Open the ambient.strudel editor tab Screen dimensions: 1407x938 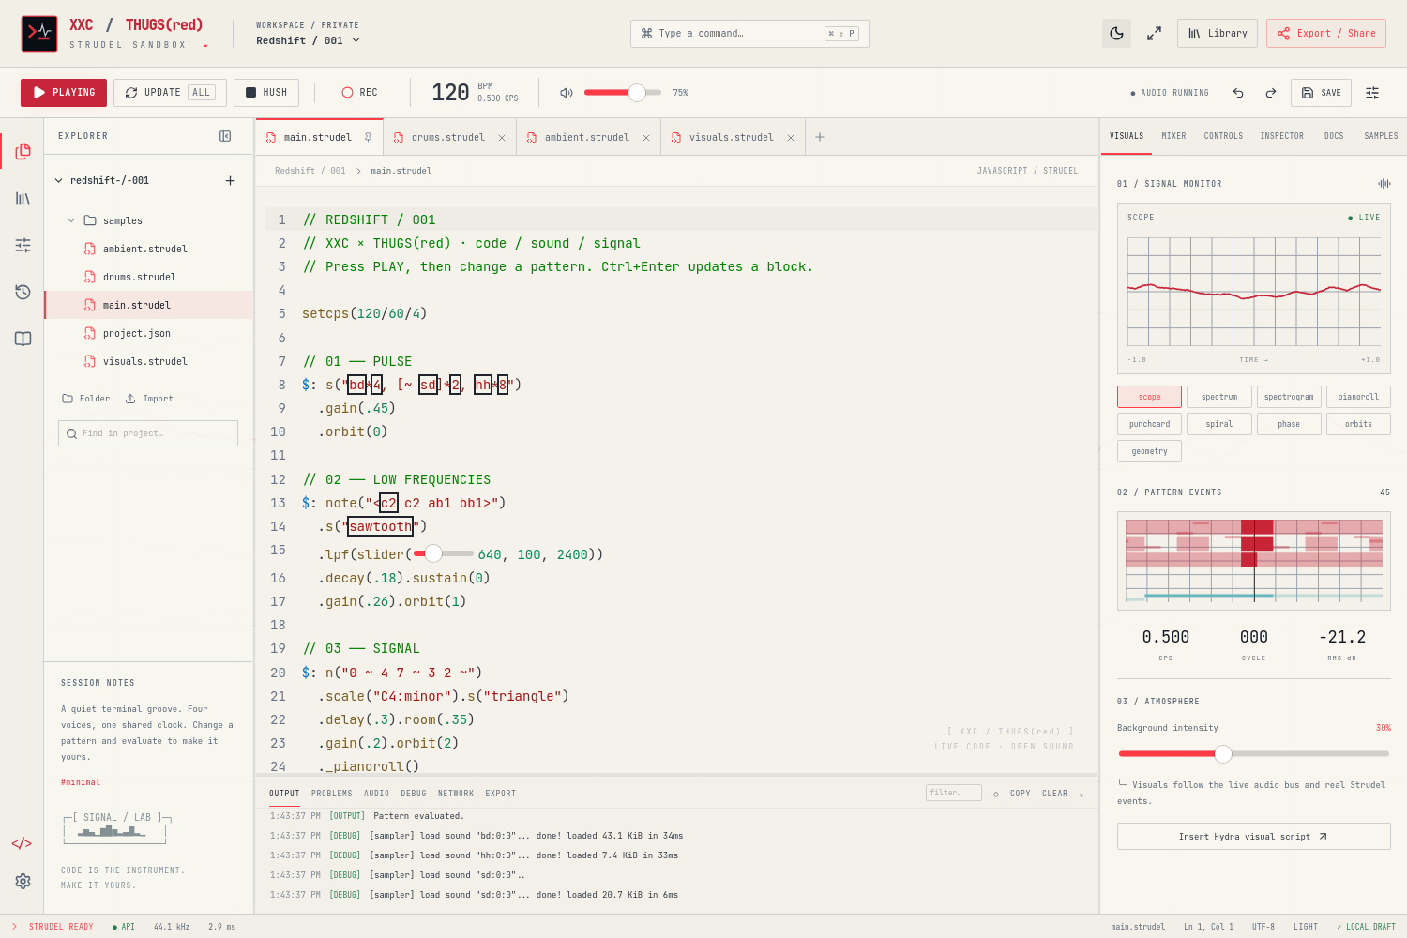[587, 137]
